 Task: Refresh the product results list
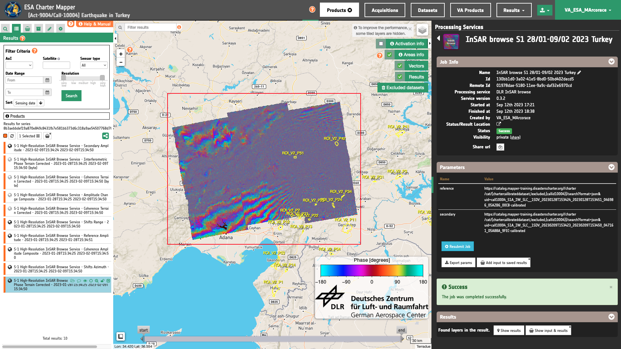coord(12,136)
